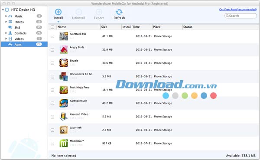The height and width of the screenshot is (160, 260).
Task: Click the "917 KB" size cell
Action: pyautogui.click(x=107, y=143)
